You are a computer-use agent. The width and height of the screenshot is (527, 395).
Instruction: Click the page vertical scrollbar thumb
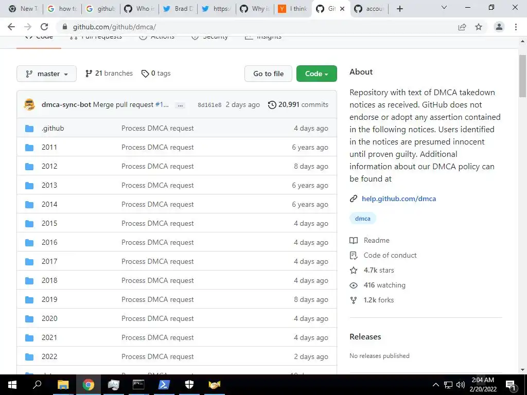click(x=523, y=76)
